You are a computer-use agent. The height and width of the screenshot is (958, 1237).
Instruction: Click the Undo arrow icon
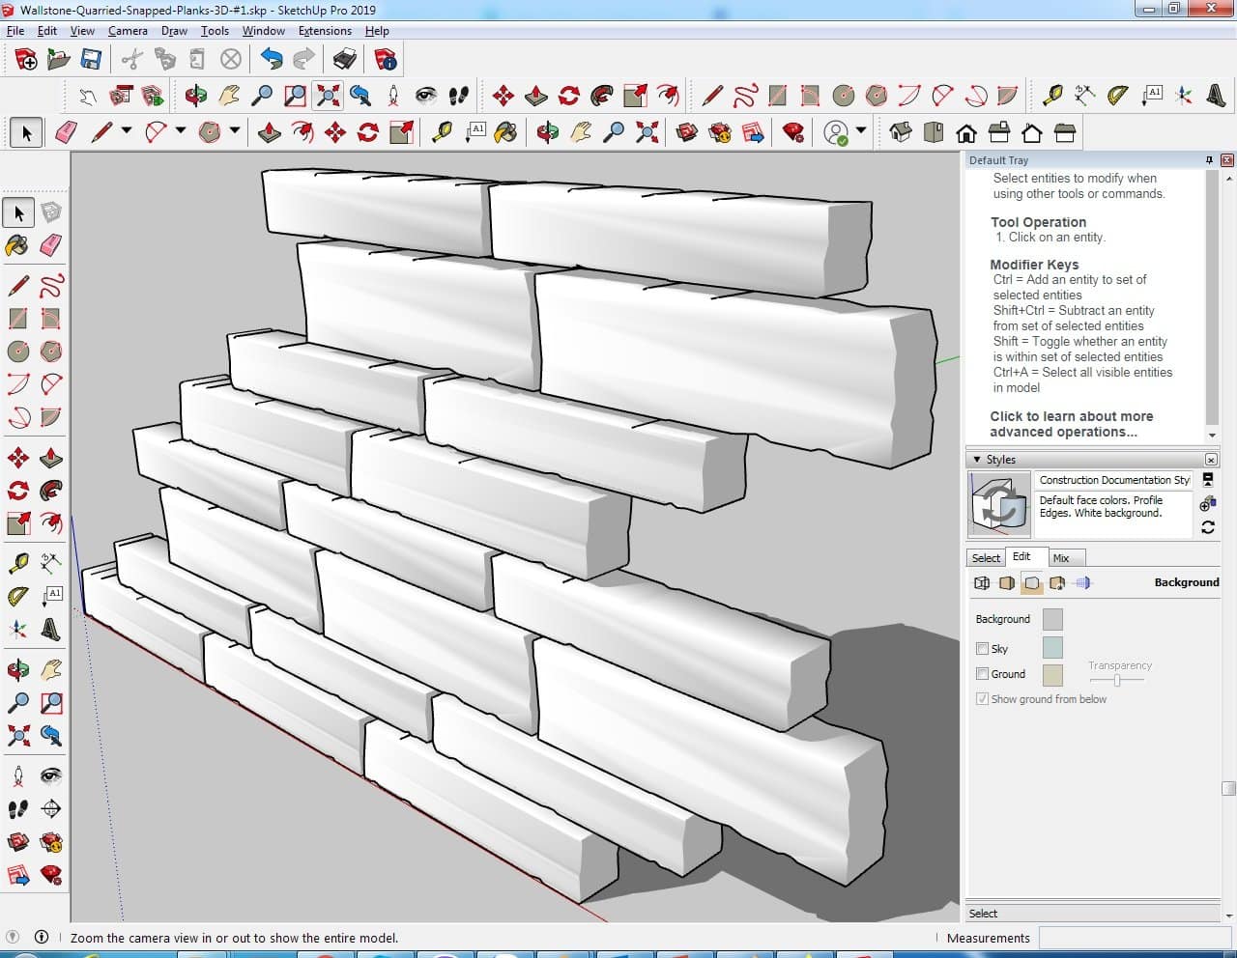272,60
